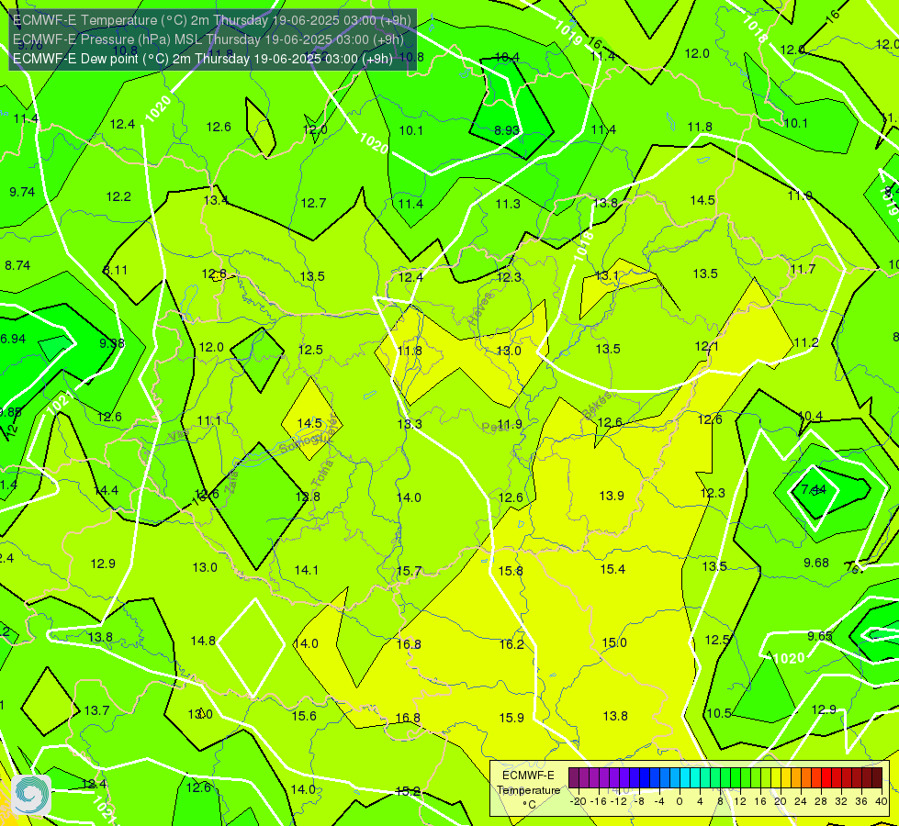The image size is (899, 826).
Task: Click the 16.2 dew point value
Action: coord(511,645)
